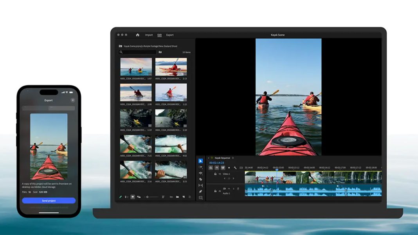Select the Track Select Forward tool
Viewport: 418px width, 235px height.
click(x=200, y=167)
